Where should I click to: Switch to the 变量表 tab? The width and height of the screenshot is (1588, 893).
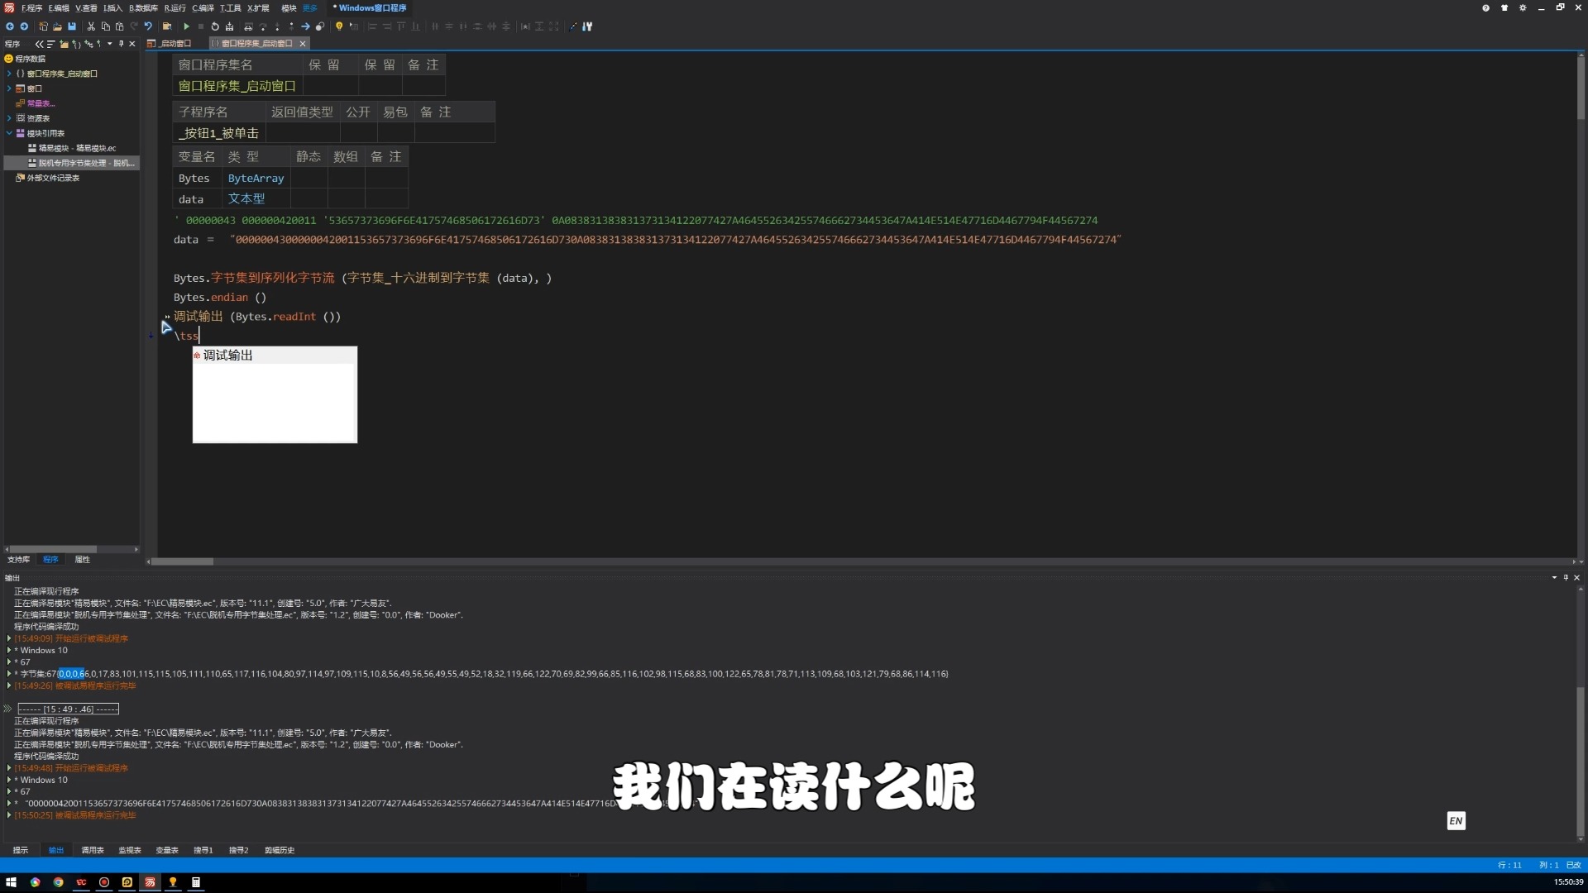point(168,850)
